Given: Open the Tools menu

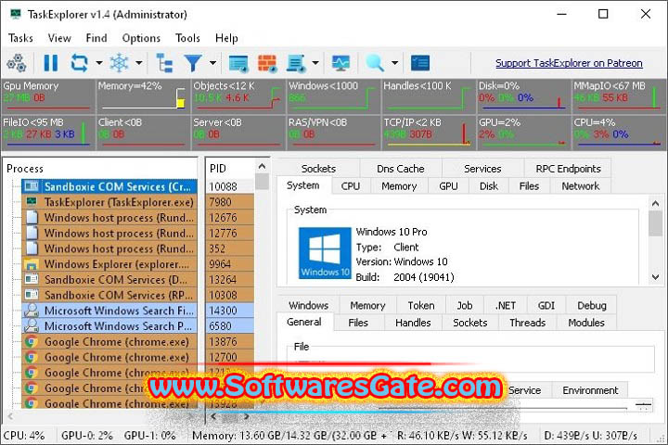Looking at the screenshot, I should pos(187,38).
